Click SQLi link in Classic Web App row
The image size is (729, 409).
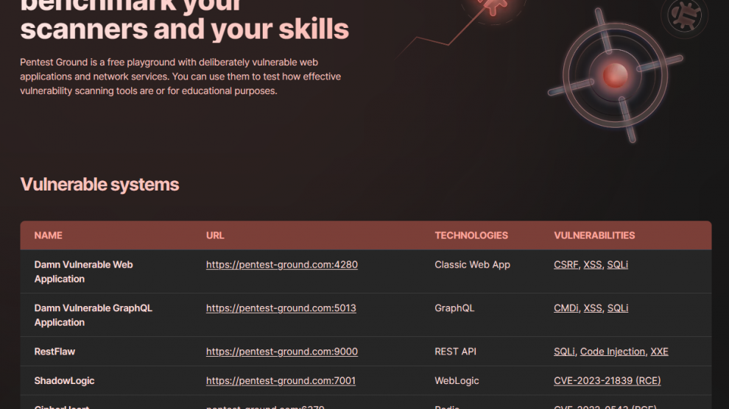click(x=617, y=265)
